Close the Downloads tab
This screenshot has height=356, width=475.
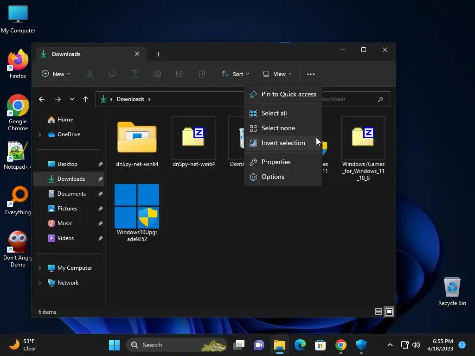[137, 54]
